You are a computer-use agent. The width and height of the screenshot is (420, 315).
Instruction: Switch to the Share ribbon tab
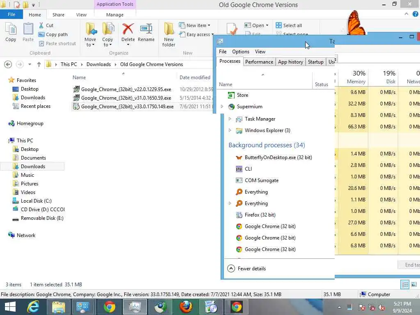(x=58, y=15)
